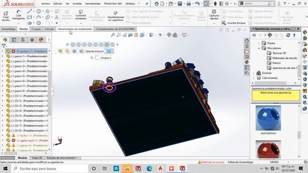Switch to Complementos de SOLIDWORKS tab
This screenshot has width=308, height=173.
coord(115,29)
